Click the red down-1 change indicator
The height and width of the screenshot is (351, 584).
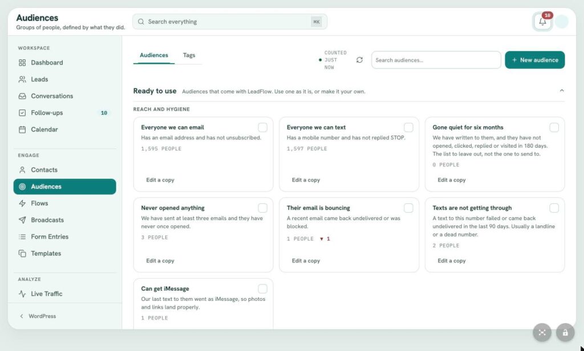point(325,239)
